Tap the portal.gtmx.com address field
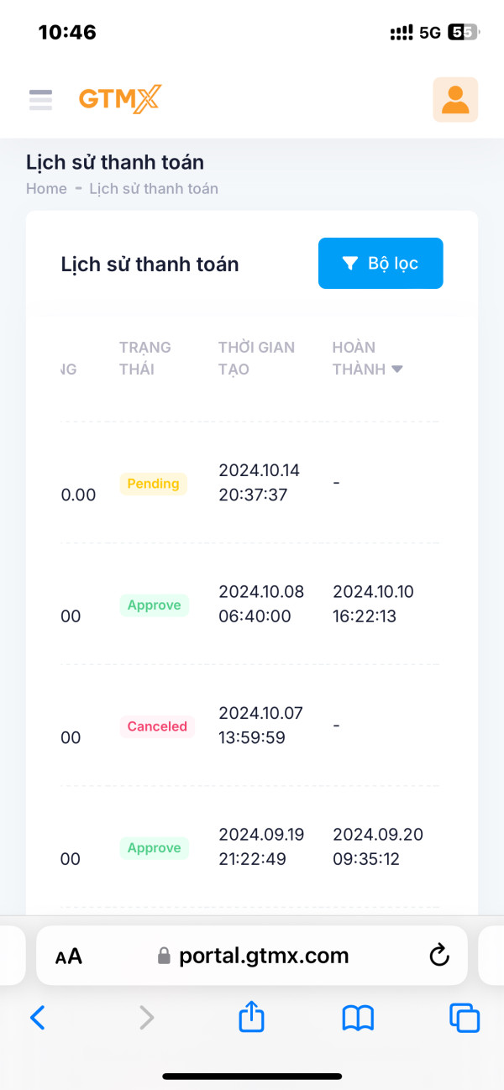 pos(252,956)
